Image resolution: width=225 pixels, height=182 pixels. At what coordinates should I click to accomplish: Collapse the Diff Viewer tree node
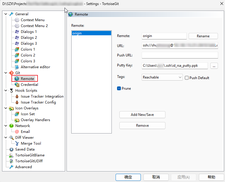6,138
